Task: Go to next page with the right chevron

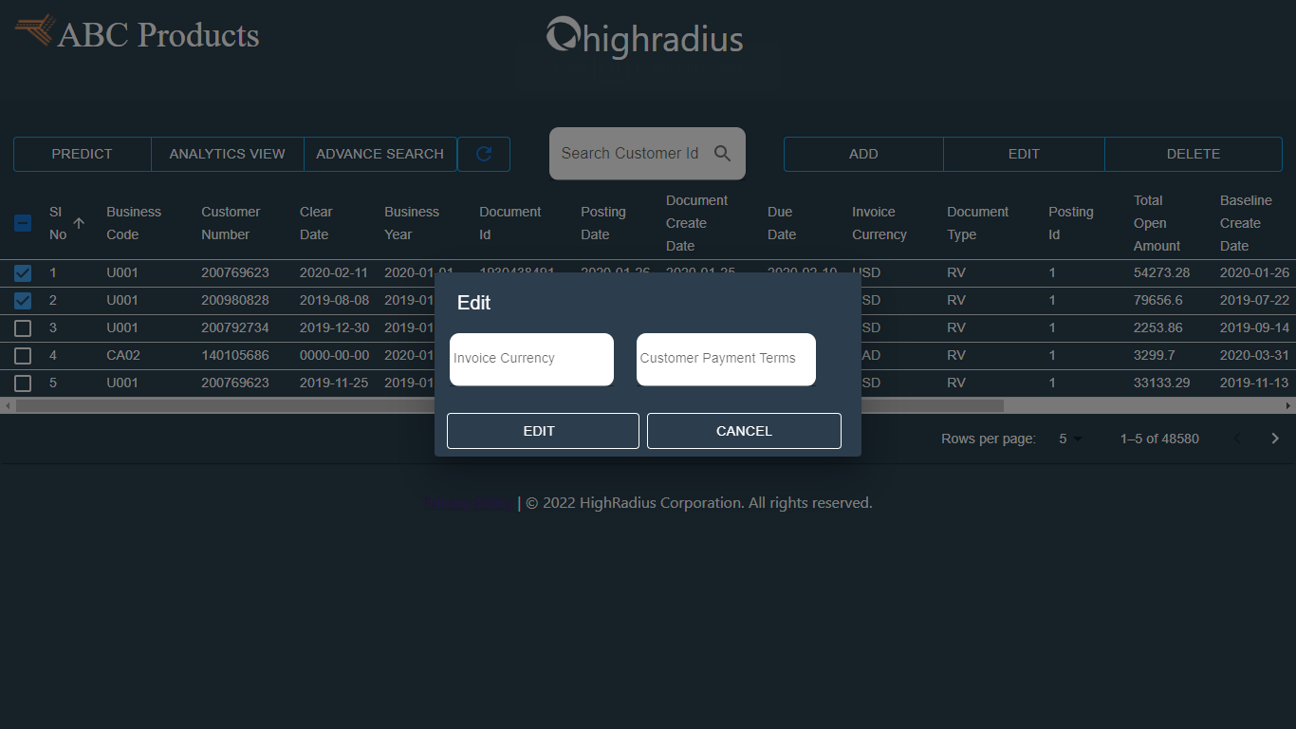Action: coord(1275,439)
